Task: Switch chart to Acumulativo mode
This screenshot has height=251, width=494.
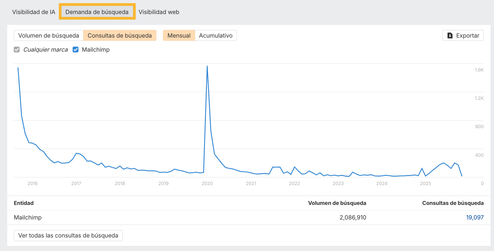Action: click(x=216, y=35)
